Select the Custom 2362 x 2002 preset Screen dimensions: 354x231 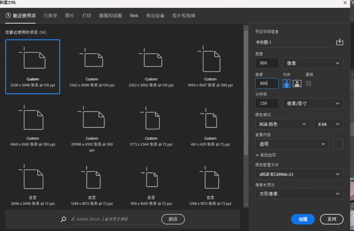tap(151, 67)
